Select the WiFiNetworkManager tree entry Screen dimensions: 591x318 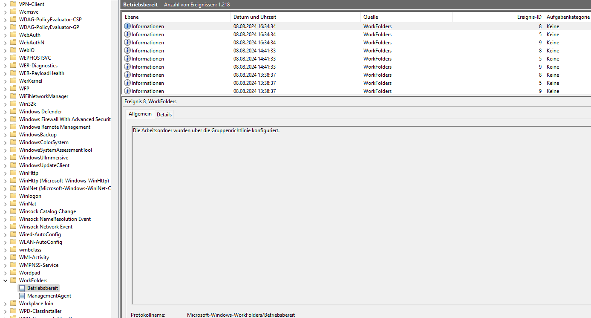[x=43, y=96]
